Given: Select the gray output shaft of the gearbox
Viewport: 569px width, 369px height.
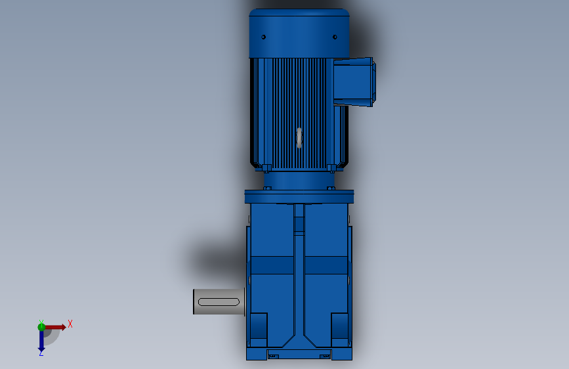Looking at the screenshot, I should (x=219, y=302).
